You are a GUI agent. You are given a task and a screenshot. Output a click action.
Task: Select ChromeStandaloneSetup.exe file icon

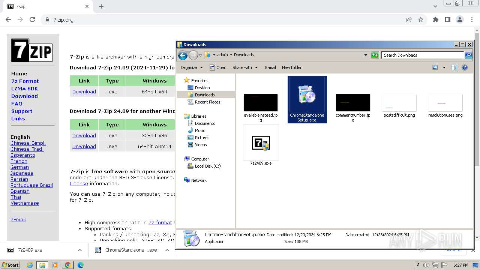307,94
